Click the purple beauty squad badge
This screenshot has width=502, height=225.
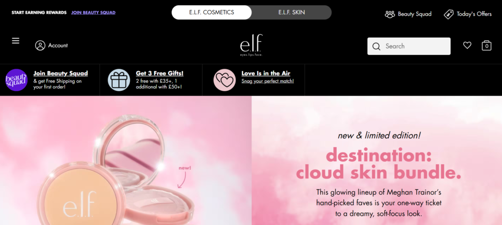[x=16, y=80]
